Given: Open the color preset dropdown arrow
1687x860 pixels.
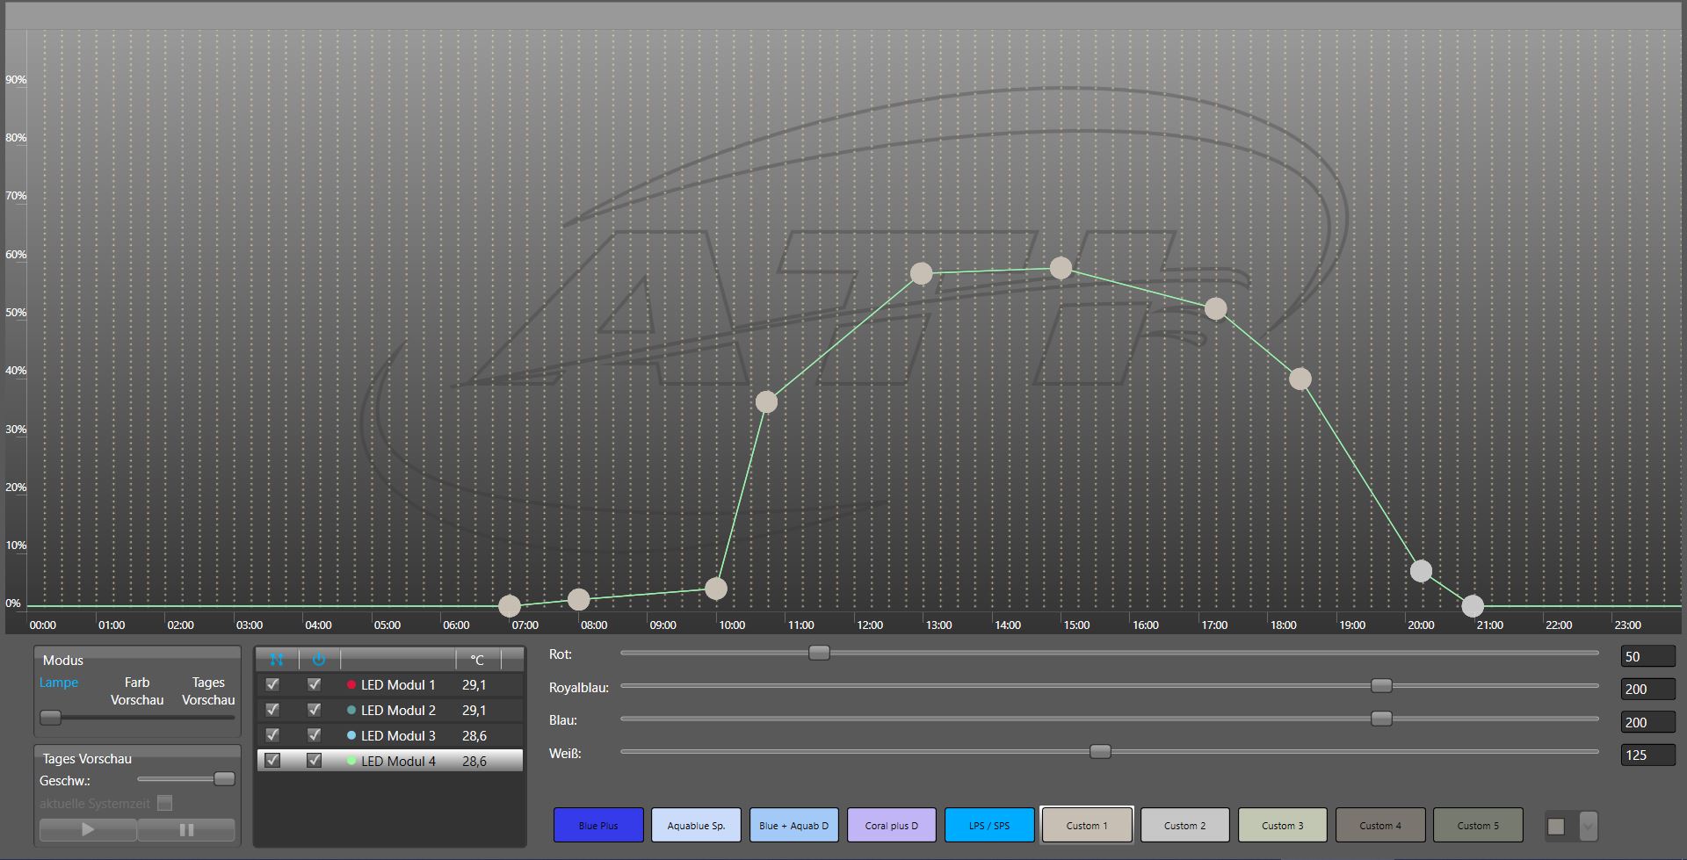Looking at the screenshot, I should pos(1588,826).
